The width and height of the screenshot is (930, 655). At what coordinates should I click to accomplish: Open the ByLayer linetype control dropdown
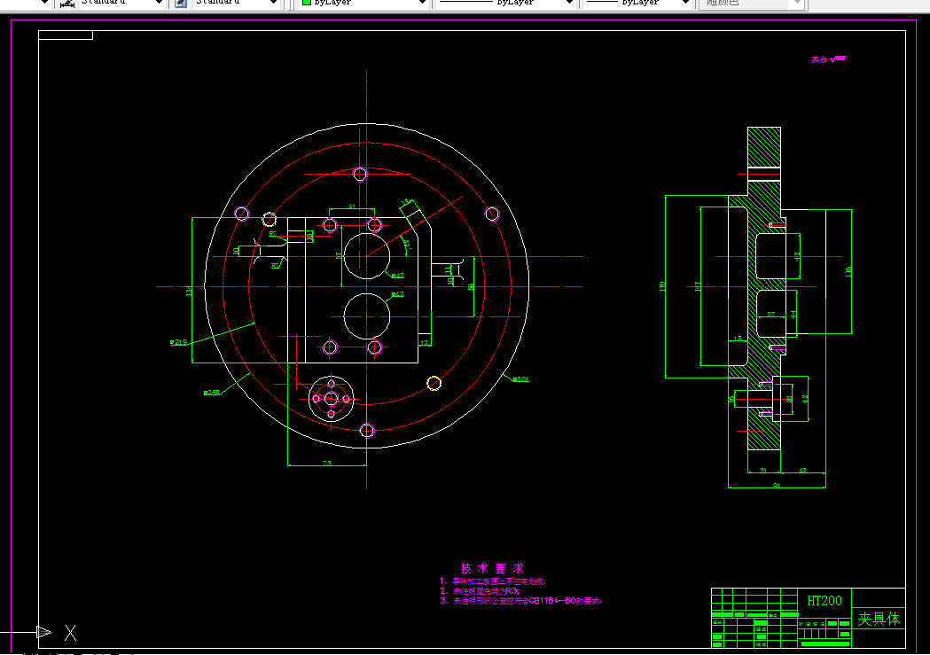[x=569, y=3]
